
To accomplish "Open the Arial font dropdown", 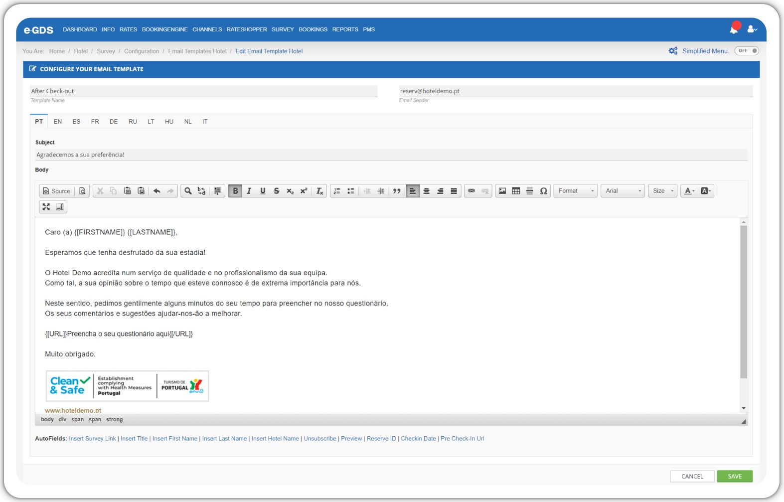I will [x=623, y=191].
